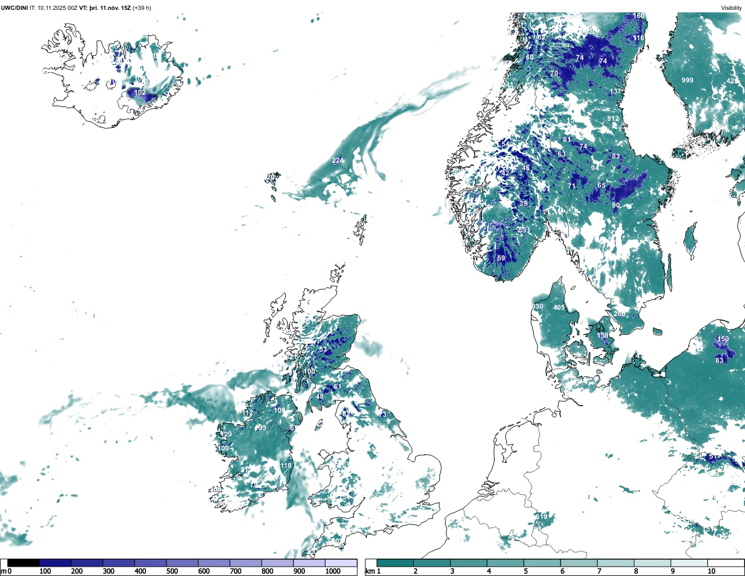Viewport: 745px width, 576px height.
Task: Click the '224' value in the sea band
Action: (x=338, y=160)
